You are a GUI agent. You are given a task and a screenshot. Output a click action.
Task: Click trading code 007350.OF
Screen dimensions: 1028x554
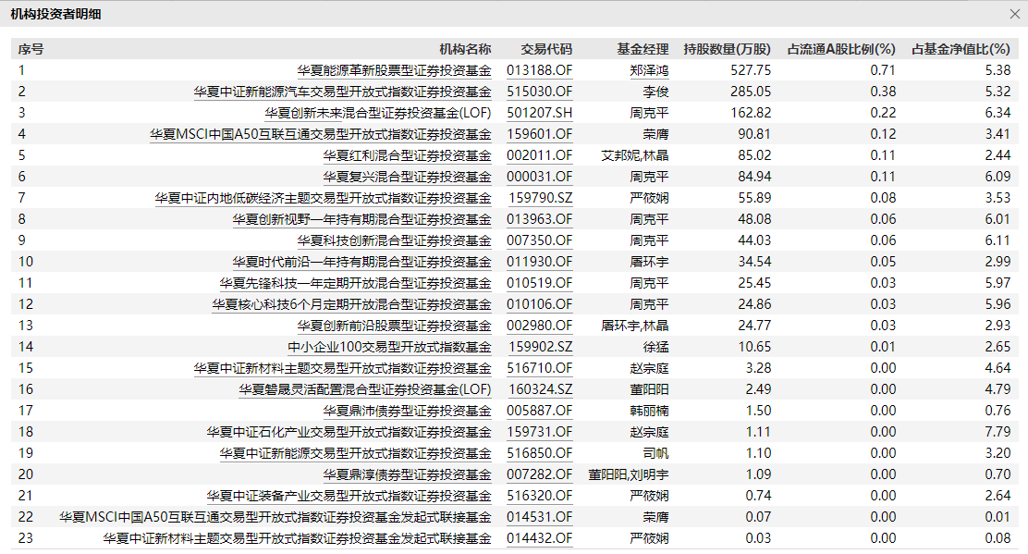540,240
